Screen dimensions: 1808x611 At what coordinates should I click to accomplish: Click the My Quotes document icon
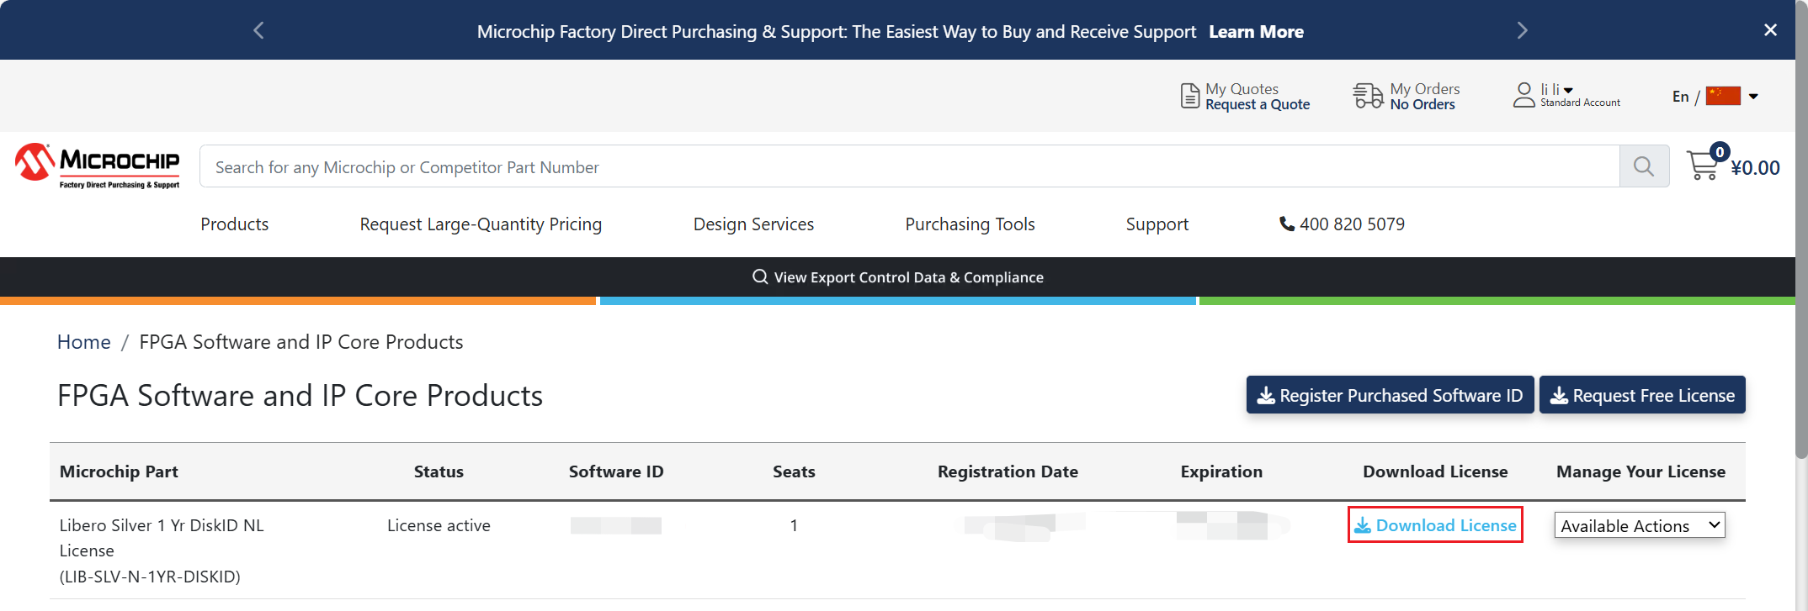click(1189, 96)
